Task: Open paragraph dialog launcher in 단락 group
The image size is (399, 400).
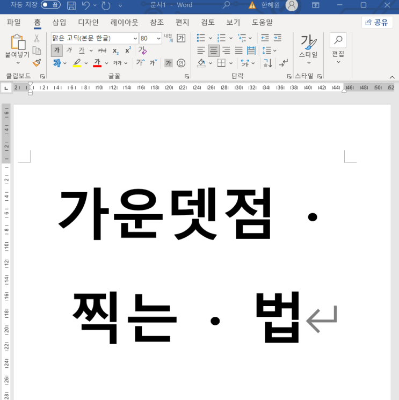Action: coord(289,76)
